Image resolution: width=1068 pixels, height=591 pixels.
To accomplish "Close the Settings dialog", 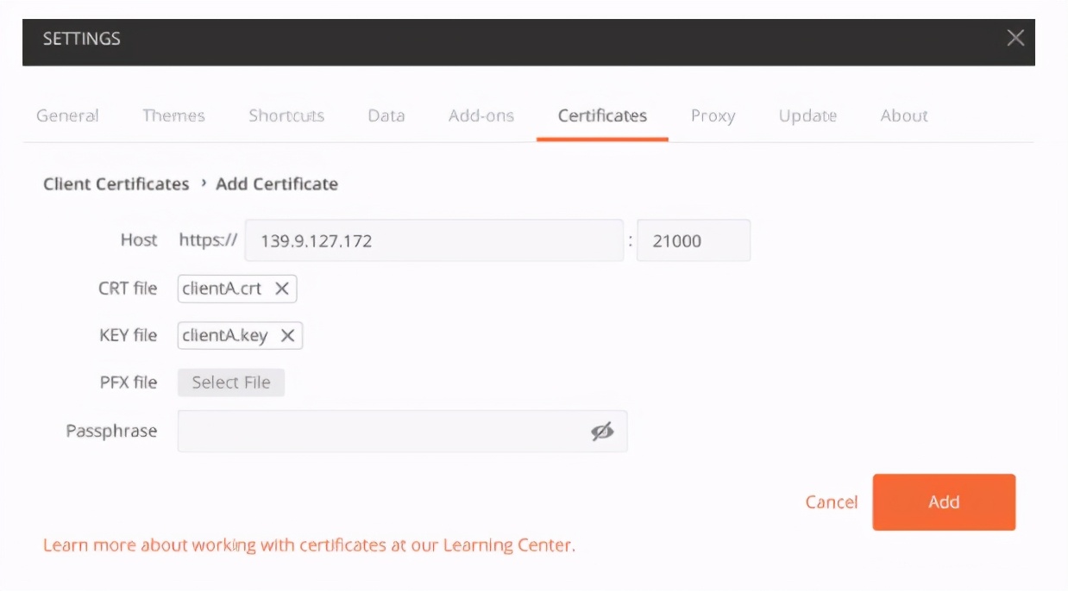I will 1015,38.
